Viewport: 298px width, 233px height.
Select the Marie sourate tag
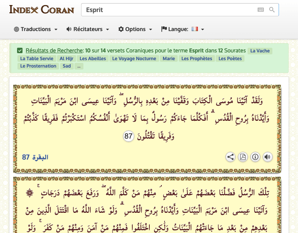(169, 59)
